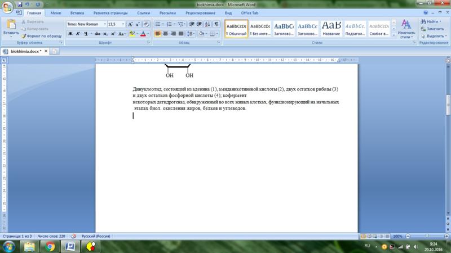
Task: Toggle strikethrough formatting
Action: pyautogui.click(x=98, y=34)
